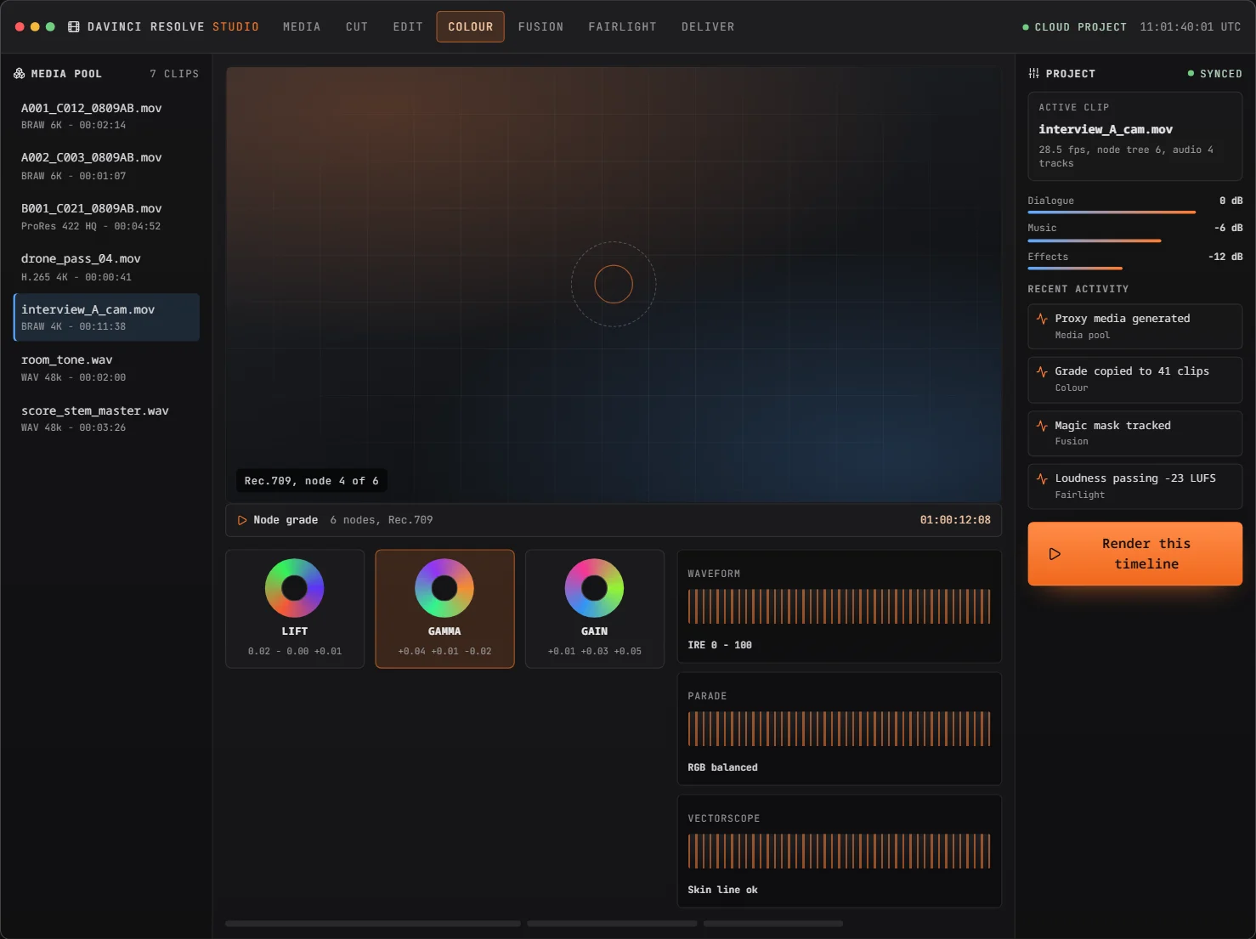This screenshot has height=939, width=1256.
Task: Open the Magic mask tracked activity entry
Action: [1134, 433]
